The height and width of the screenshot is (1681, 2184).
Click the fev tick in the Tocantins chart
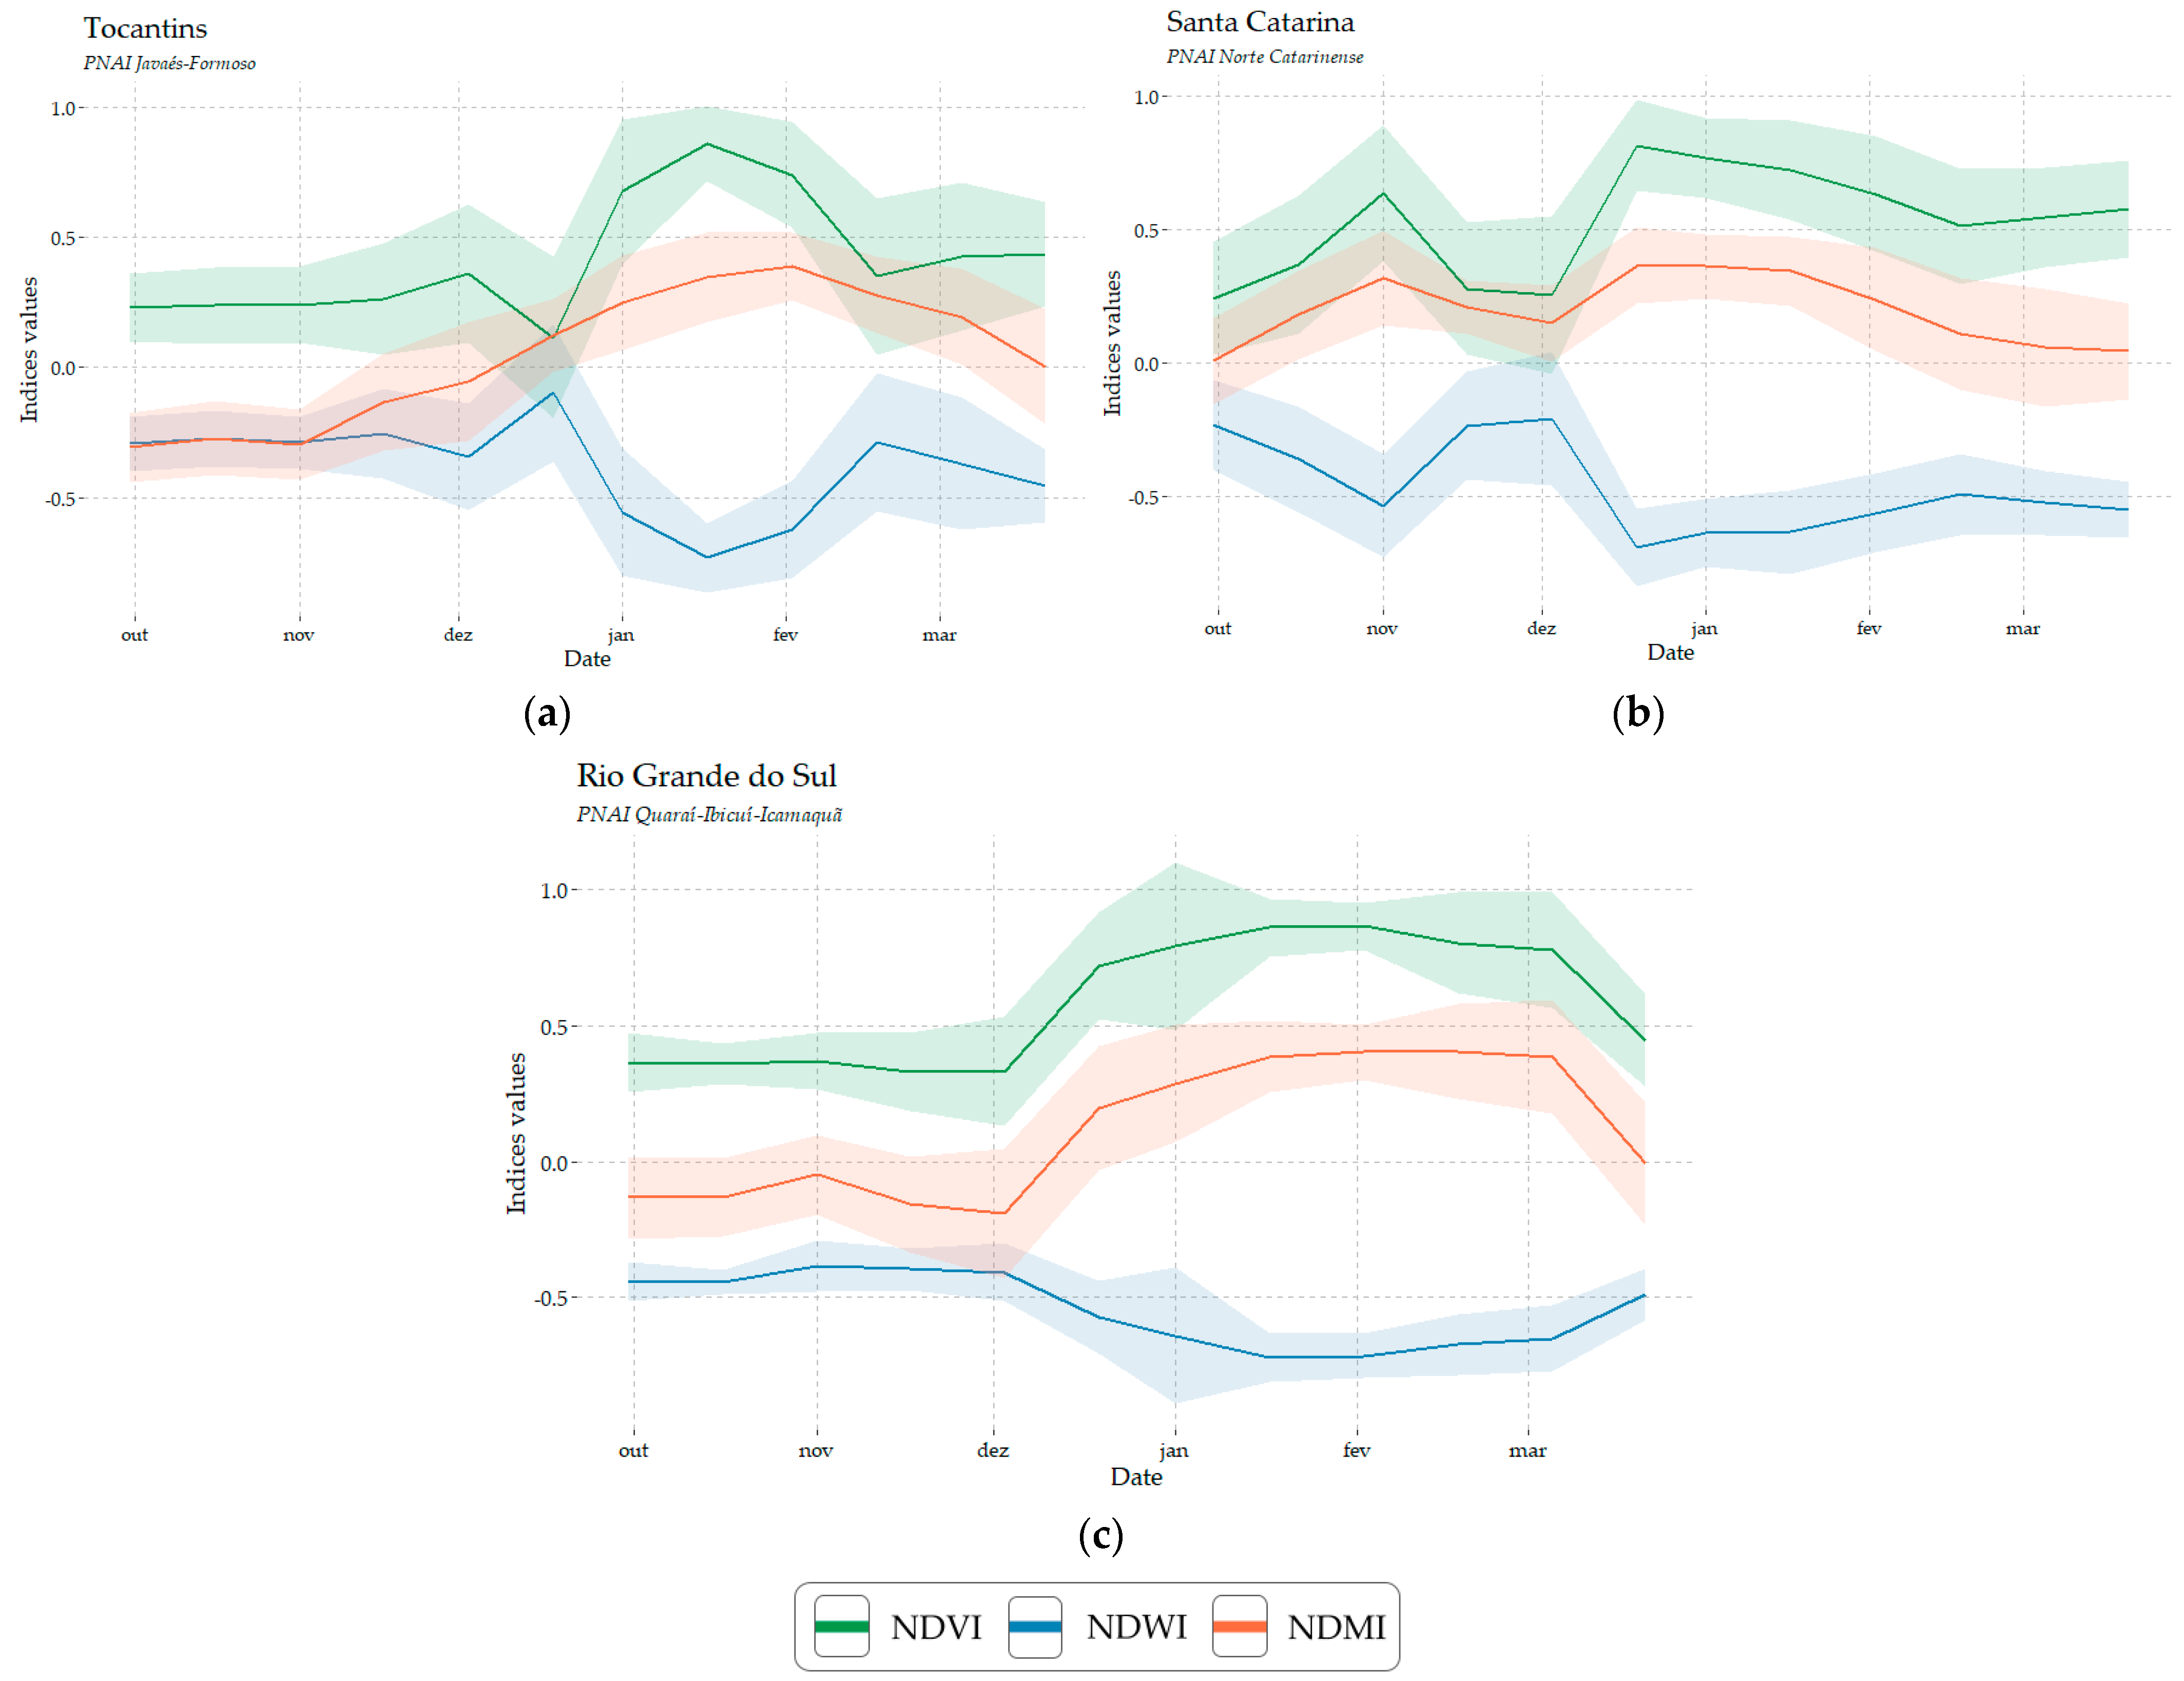pyautogui.click(x=785, y=635)
